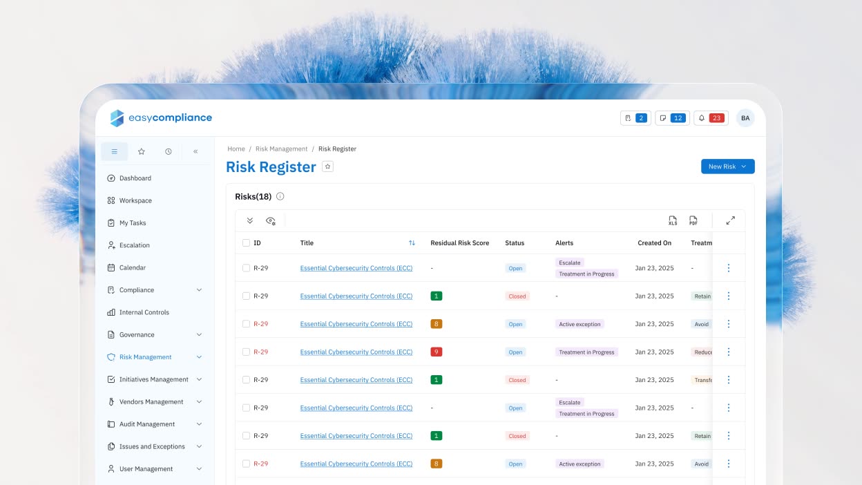The image size is (862, 485).
Task: Open the New Risk dropdown button
Action: point(727,167)
